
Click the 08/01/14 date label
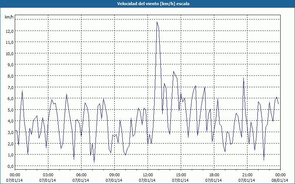(x=280, y=180)
